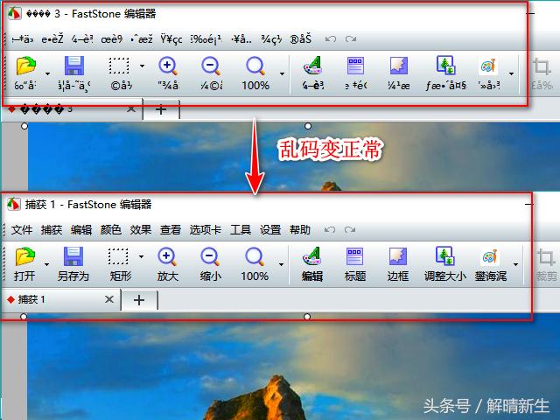Open the last garbled menu before Undo, upper window
The width and height of the screenshot is (560, 420).
click(x=300, y=38)
